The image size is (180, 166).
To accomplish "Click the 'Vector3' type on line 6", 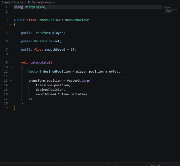I will (40, 41).
